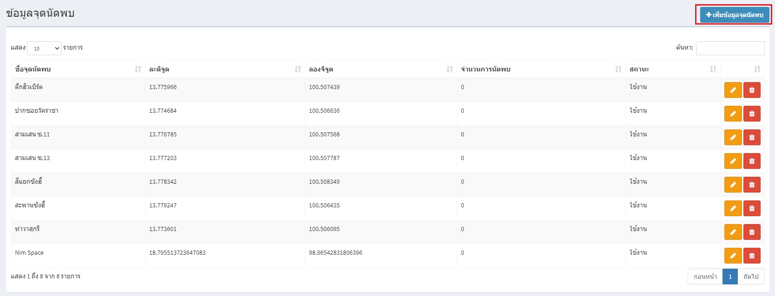The width and height of the screenshot is (775, 296).
Task: Select the ปากซอยวัดราชา name cell
Action: click(x=78, y=114)
